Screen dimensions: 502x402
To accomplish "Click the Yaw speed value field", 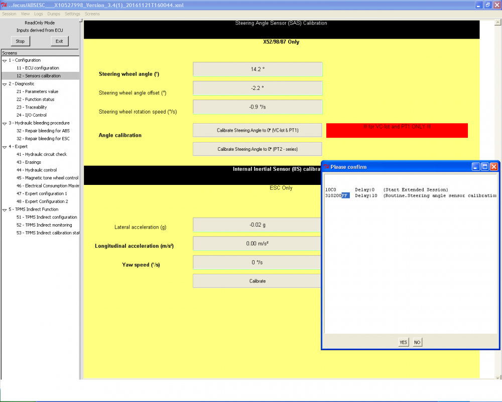I will (257, 262).
